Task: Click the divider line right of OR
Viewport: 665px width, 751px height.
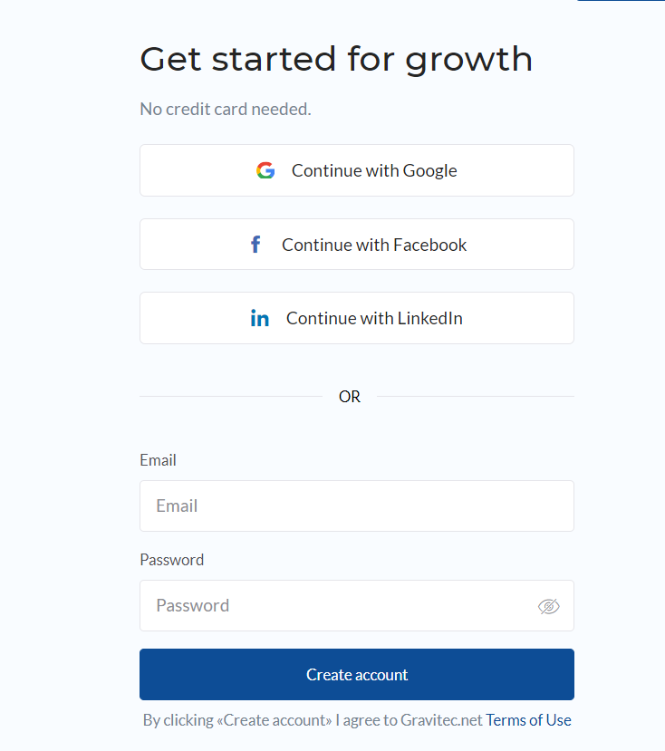Action: [x=476, y=396]
